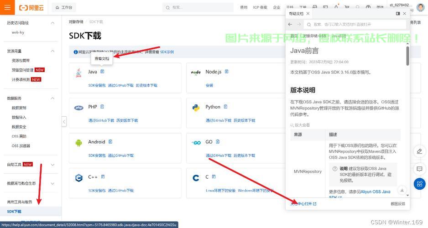Viewport: 428px width, 228px height.
Task: Open 计费项检测 in sidebar
Action: 21,79
